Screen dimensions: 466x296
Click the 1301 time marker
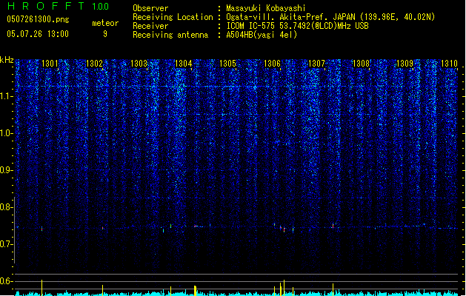[x=50, y=64]
